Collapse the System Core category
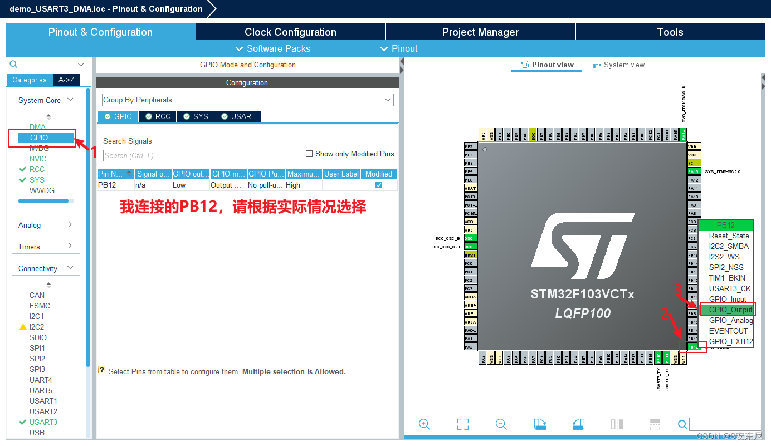771x446 pixels. click(x=71, y=100)
